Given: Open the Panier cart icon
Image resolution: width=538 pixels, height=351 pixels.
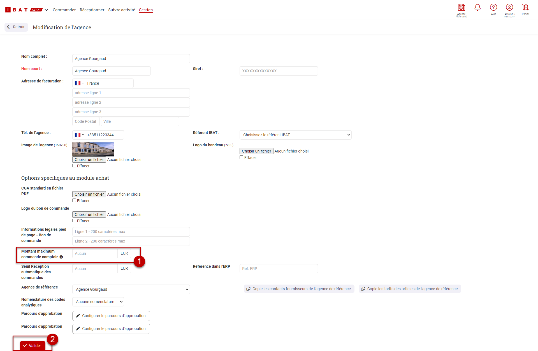Looking at the screenshot, I should [x=525, y=8].
